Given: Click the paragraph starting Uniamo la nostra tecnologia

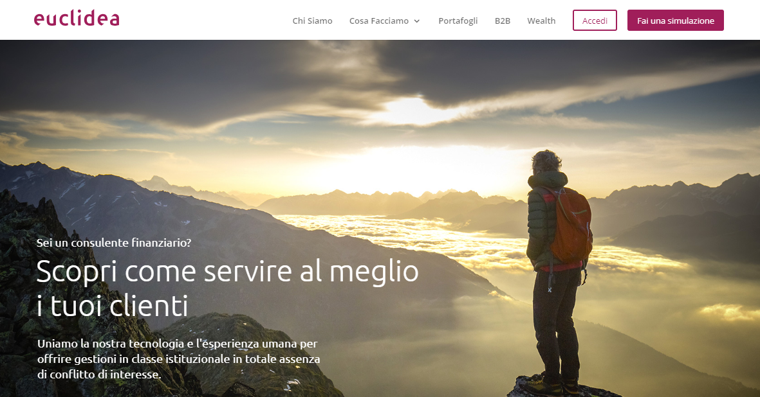Looking at the screenshot, I should [178, 359].
